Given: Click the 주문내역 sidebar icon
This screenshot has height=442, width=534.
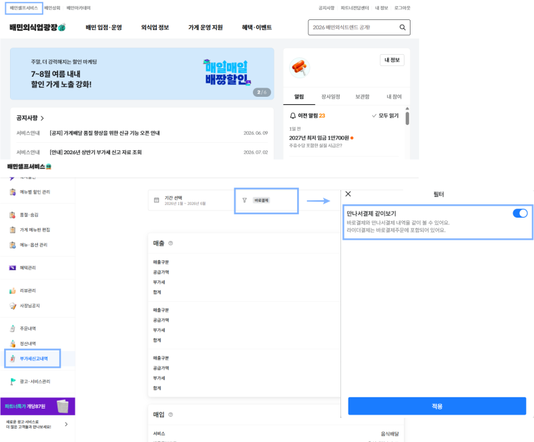Looking at the screenshot, I should pyautogui.click(x=13, y=328).
